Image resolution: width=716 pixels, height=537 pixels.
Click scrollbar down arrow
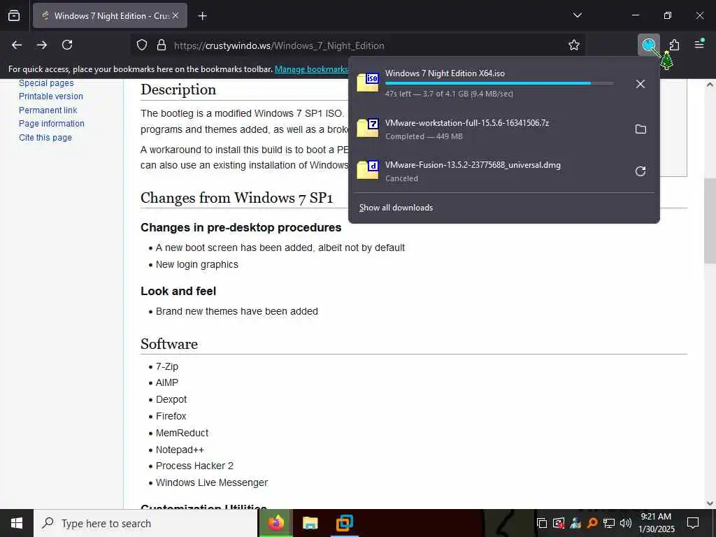coord(710,503)
